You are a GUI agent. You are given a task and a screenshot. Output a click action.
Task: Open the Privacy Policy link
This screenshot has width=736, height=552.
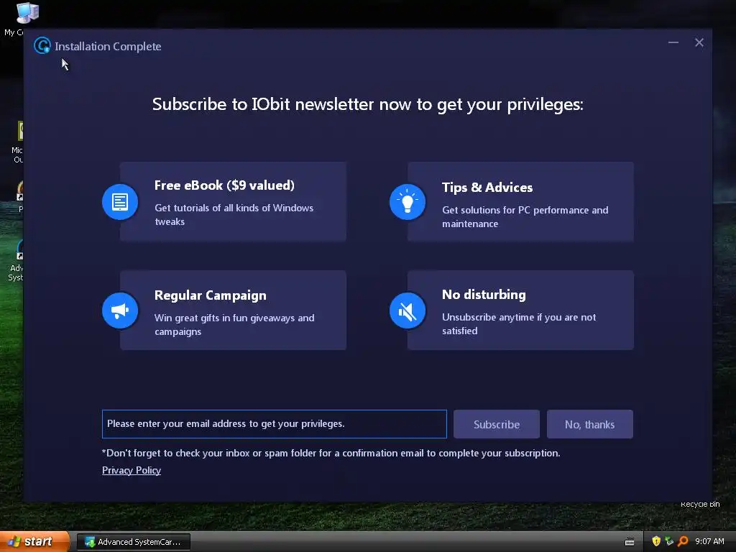point(132,470)
